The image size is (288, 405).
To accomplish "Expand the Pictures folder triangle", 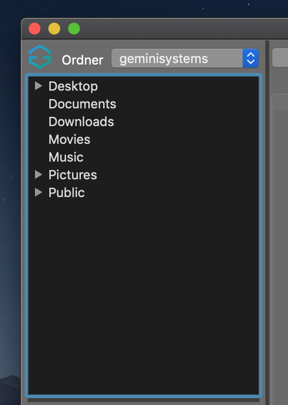I will [x=38, y=175].
